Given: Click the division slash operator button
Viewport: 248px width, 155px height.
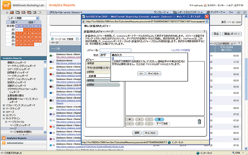Looking at the screenshot, I should (x=139, y=124).
